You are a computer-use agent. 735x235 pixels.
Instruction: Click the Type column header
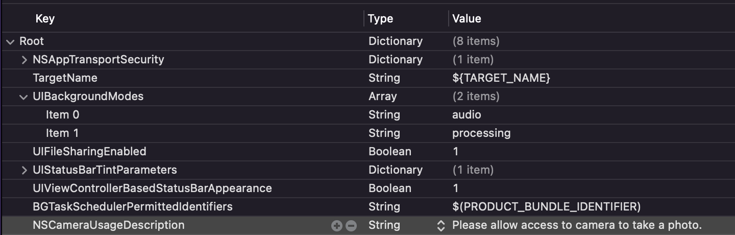381,19
